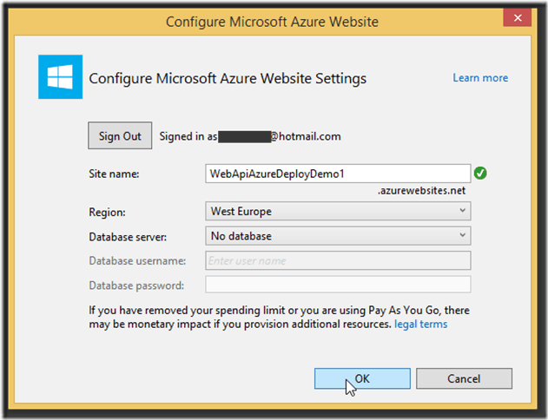Click the '.azurewebsites.net' suffix text
This screenshot has height=420, width=548.
click(x=421, y=191)
